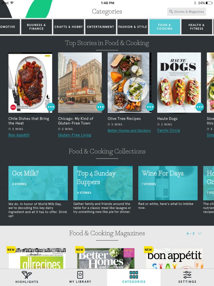Open more options for Chile Dishes story
This screenshot has width=214, height=286.
tap(51, 107)
